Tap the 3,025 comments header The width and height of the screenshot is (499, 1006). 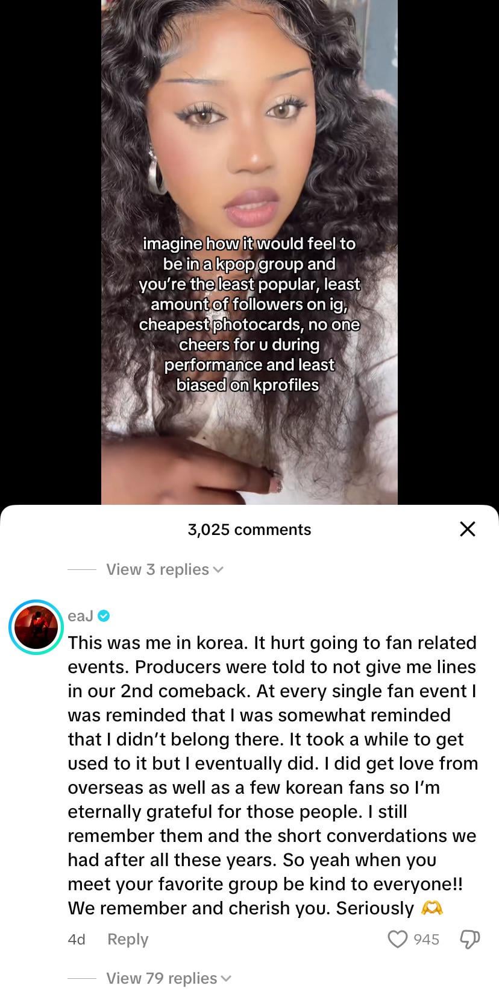click(249, 530)
